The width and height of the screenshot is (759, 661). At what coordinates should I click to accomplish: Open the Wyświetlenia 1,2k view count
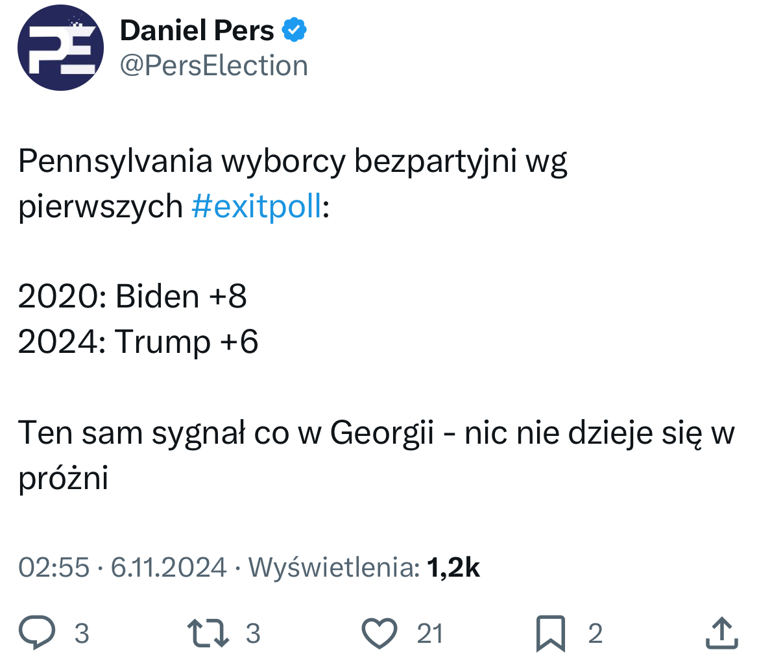tap(365, 568)
